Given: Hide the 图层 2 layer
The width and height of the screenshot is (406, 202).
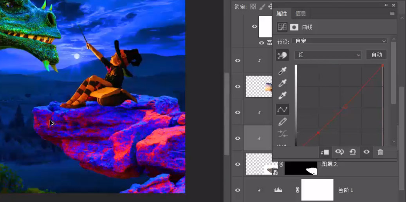Looking at the screenshot, I should [237, 164].
